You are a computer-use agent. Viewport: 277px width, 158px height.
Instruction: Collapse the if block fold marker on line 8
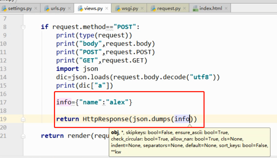click(x=23, y=27)
